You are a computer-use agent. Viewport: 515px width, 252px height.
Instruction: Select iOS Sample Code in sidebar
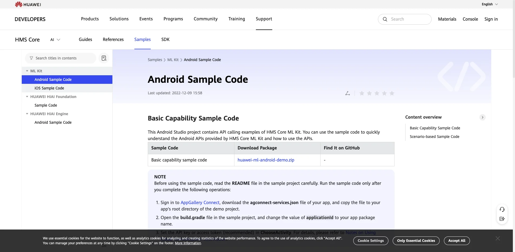click(x=67, y=88)
